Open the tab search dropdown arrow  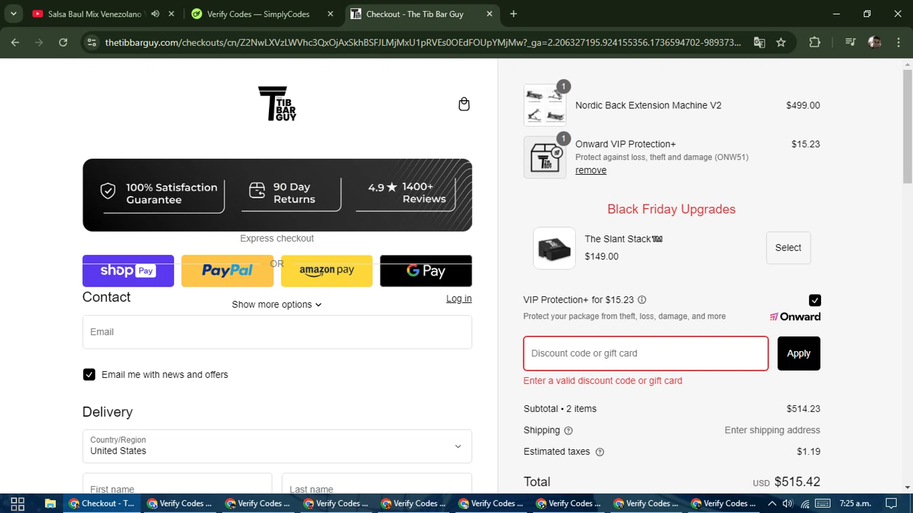click(x=13, y=14)
